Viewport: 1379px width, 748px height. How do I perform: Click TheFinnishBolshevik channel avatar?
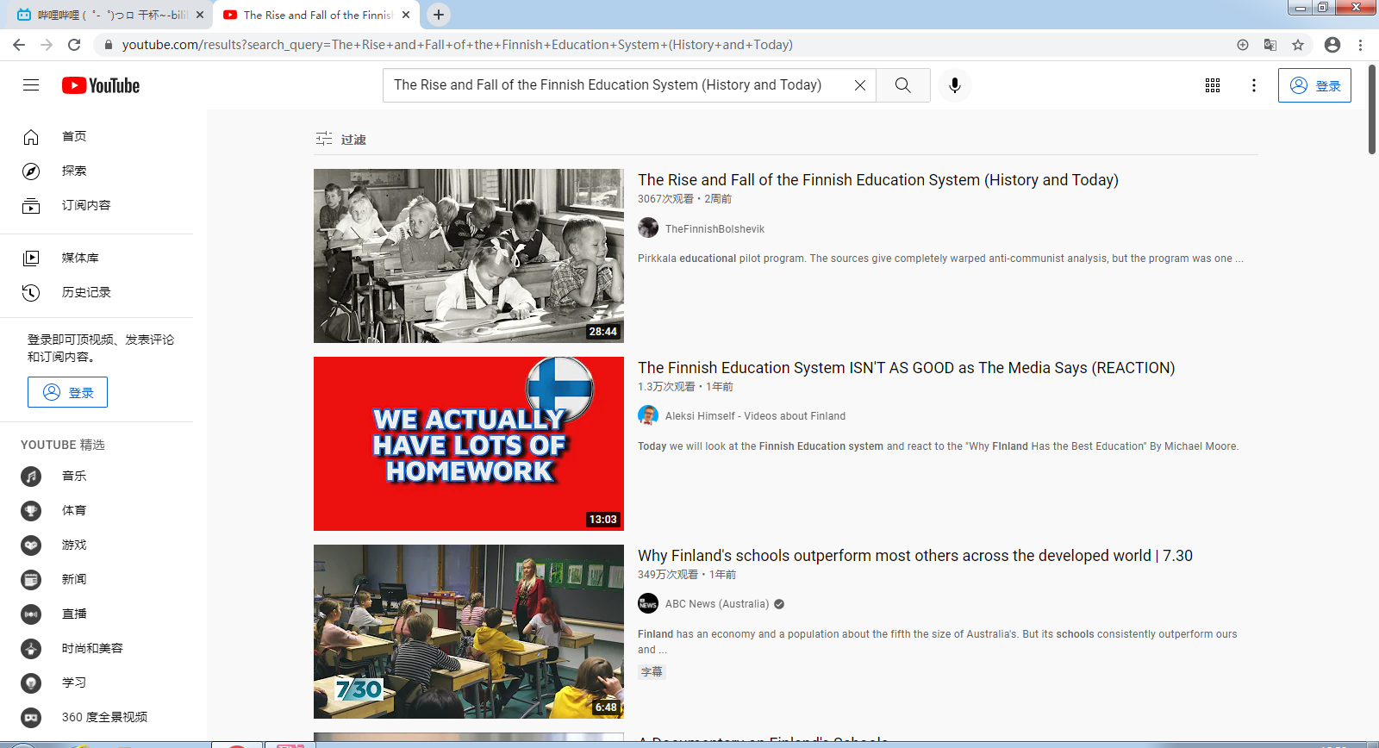click(x=648, y=228)
